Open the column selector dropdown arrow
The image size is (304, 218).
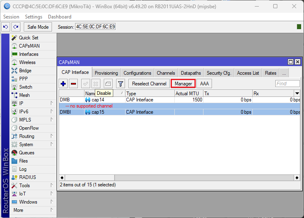(297, 93)
